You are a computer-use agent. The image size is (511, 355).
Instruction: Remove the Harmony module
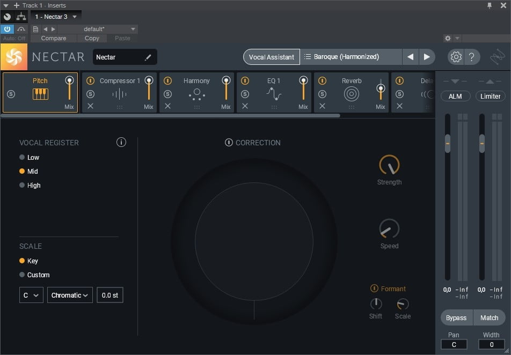167,106
